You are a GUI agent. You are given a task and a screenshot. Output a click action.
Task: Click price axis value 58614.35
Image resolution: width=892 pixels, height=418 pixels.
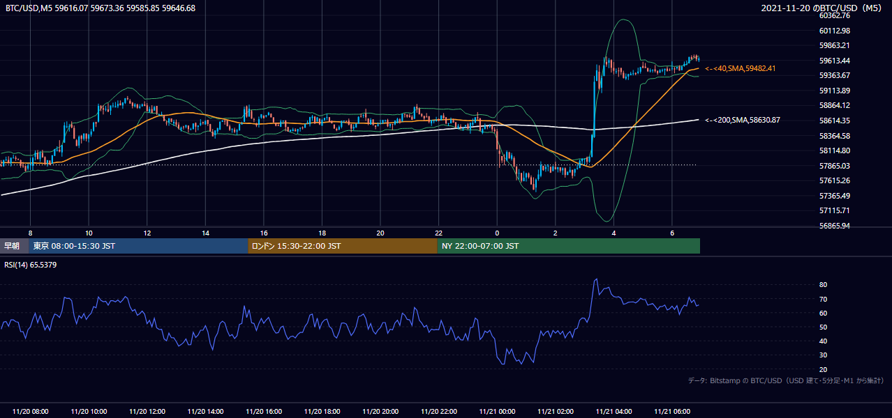point(834,121)
